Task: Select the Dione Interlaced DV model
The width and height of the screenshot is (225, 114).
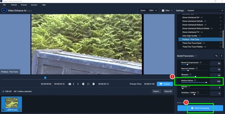Action: [x=200, y=17]
